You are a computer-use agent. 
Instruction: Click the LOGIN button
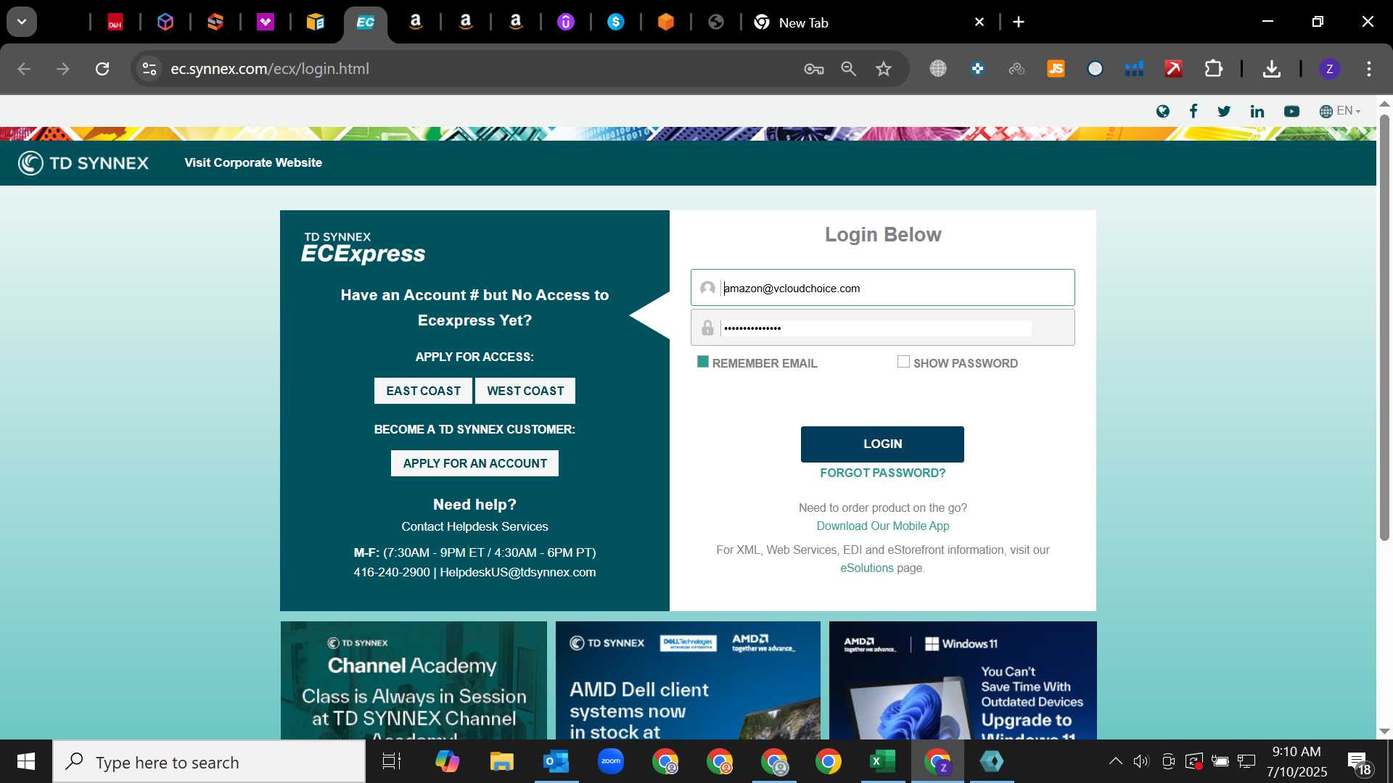[x=882, y=444]
